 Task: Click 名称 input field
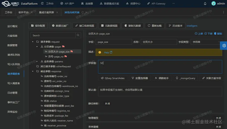(x=159, y=42)
